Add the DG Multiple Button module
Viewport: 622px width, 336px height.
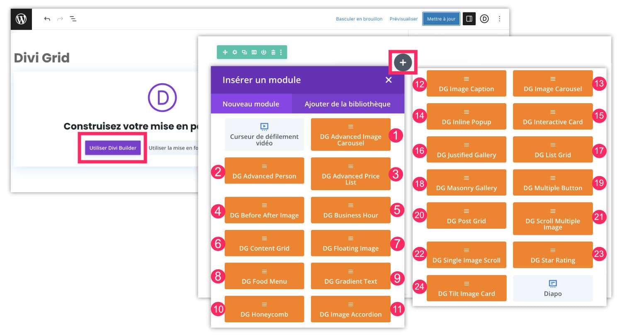tap(553, 182)
